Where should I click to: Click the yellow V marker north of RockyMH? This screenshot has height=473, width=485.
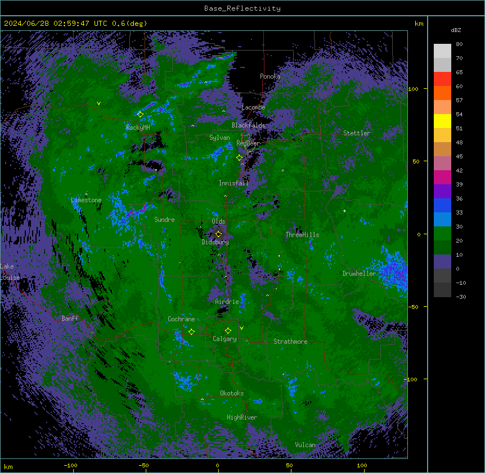point(98,103)
